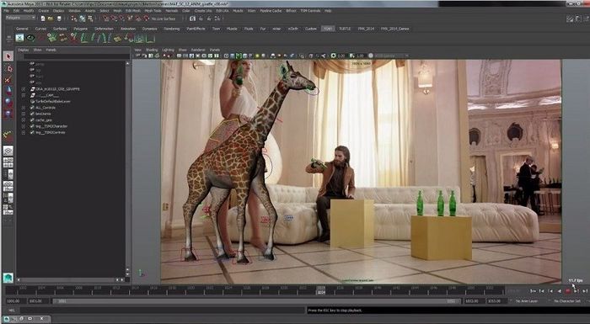Jump to the start of the playback range

click(533, 291)
